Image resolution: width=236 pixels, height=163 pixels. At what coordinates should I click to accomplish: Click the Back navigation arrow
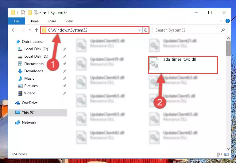pos(14,30)
